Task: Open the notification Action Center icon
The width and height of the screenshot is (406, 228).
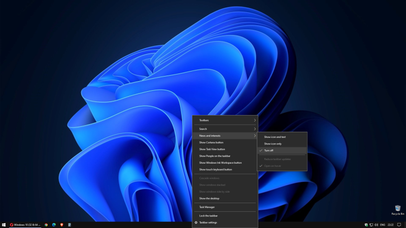Action: point(399,224)
